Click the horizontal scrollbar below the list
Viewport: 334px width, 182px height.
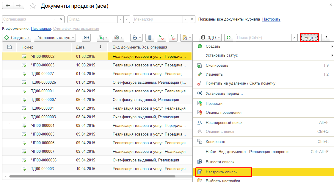[x=95, y=176]
